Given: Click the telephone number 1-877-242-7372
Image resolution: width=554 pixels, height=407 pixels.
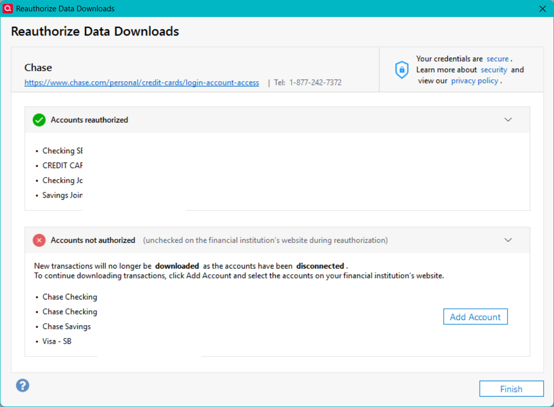Looking at the screenshot, I should (315, 82).
